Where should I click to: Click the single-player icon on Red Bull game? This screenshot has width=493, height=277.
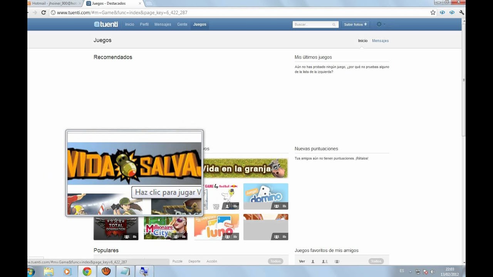click(227, 206)
